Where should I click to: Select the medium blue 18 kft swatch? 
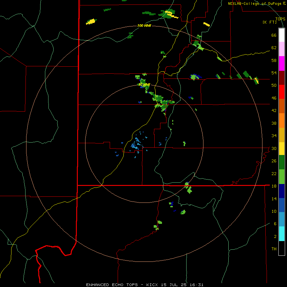point(282,205)
